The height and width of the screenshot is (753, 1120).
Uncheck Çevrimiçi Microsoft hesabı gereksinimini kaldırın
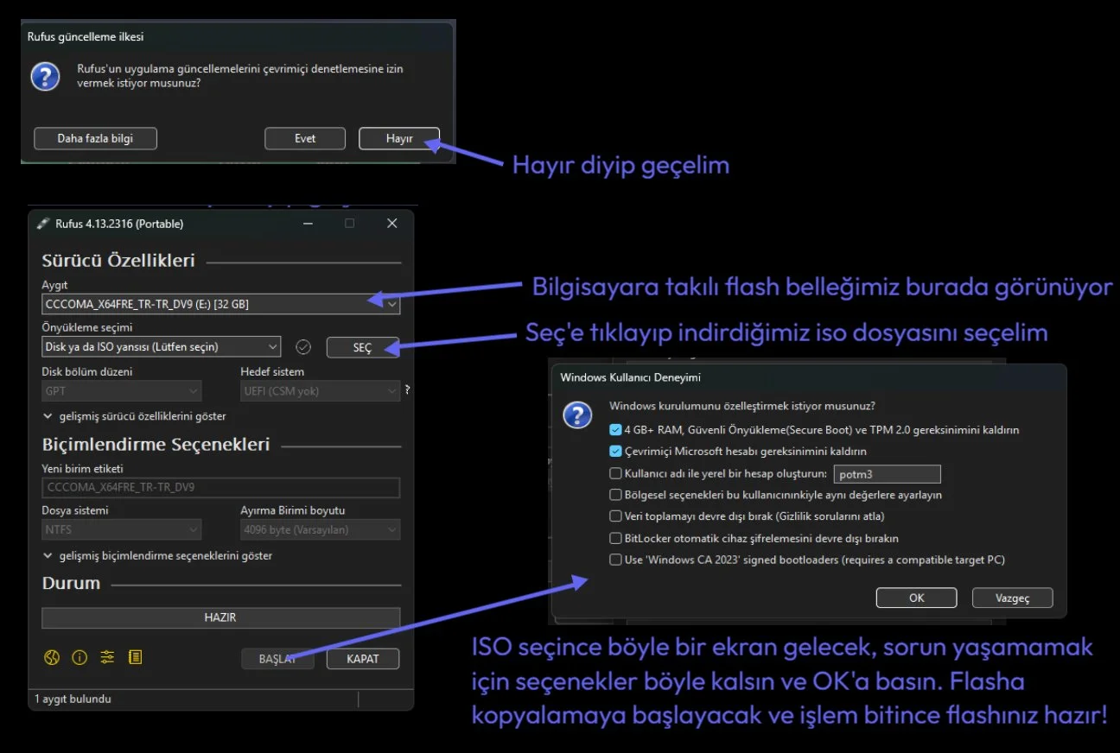(x=615, y=451)
